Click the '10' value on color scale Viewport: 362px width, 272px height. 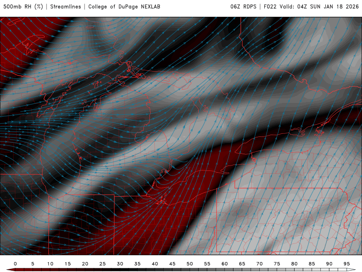(x=50, y=264)
